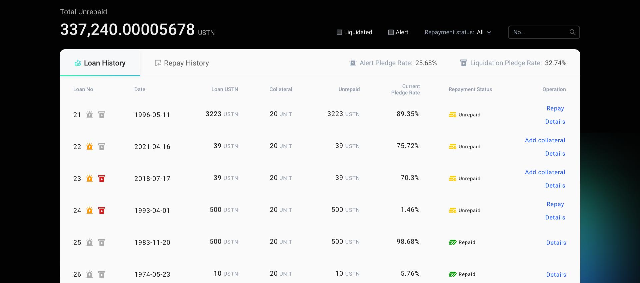
Task: Click the pledge rate 98.68%
Action: tap(408, 241)
